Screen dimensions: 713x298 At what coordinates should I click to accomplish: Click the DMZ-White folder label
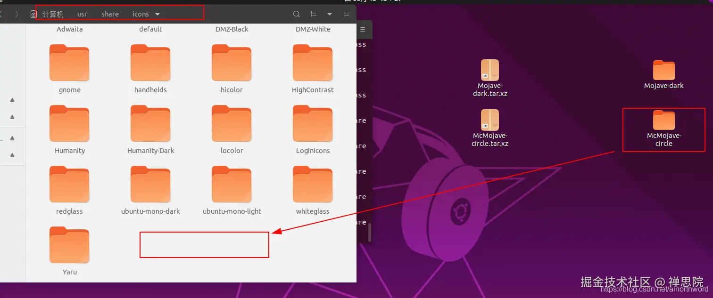tap(313, 29)
